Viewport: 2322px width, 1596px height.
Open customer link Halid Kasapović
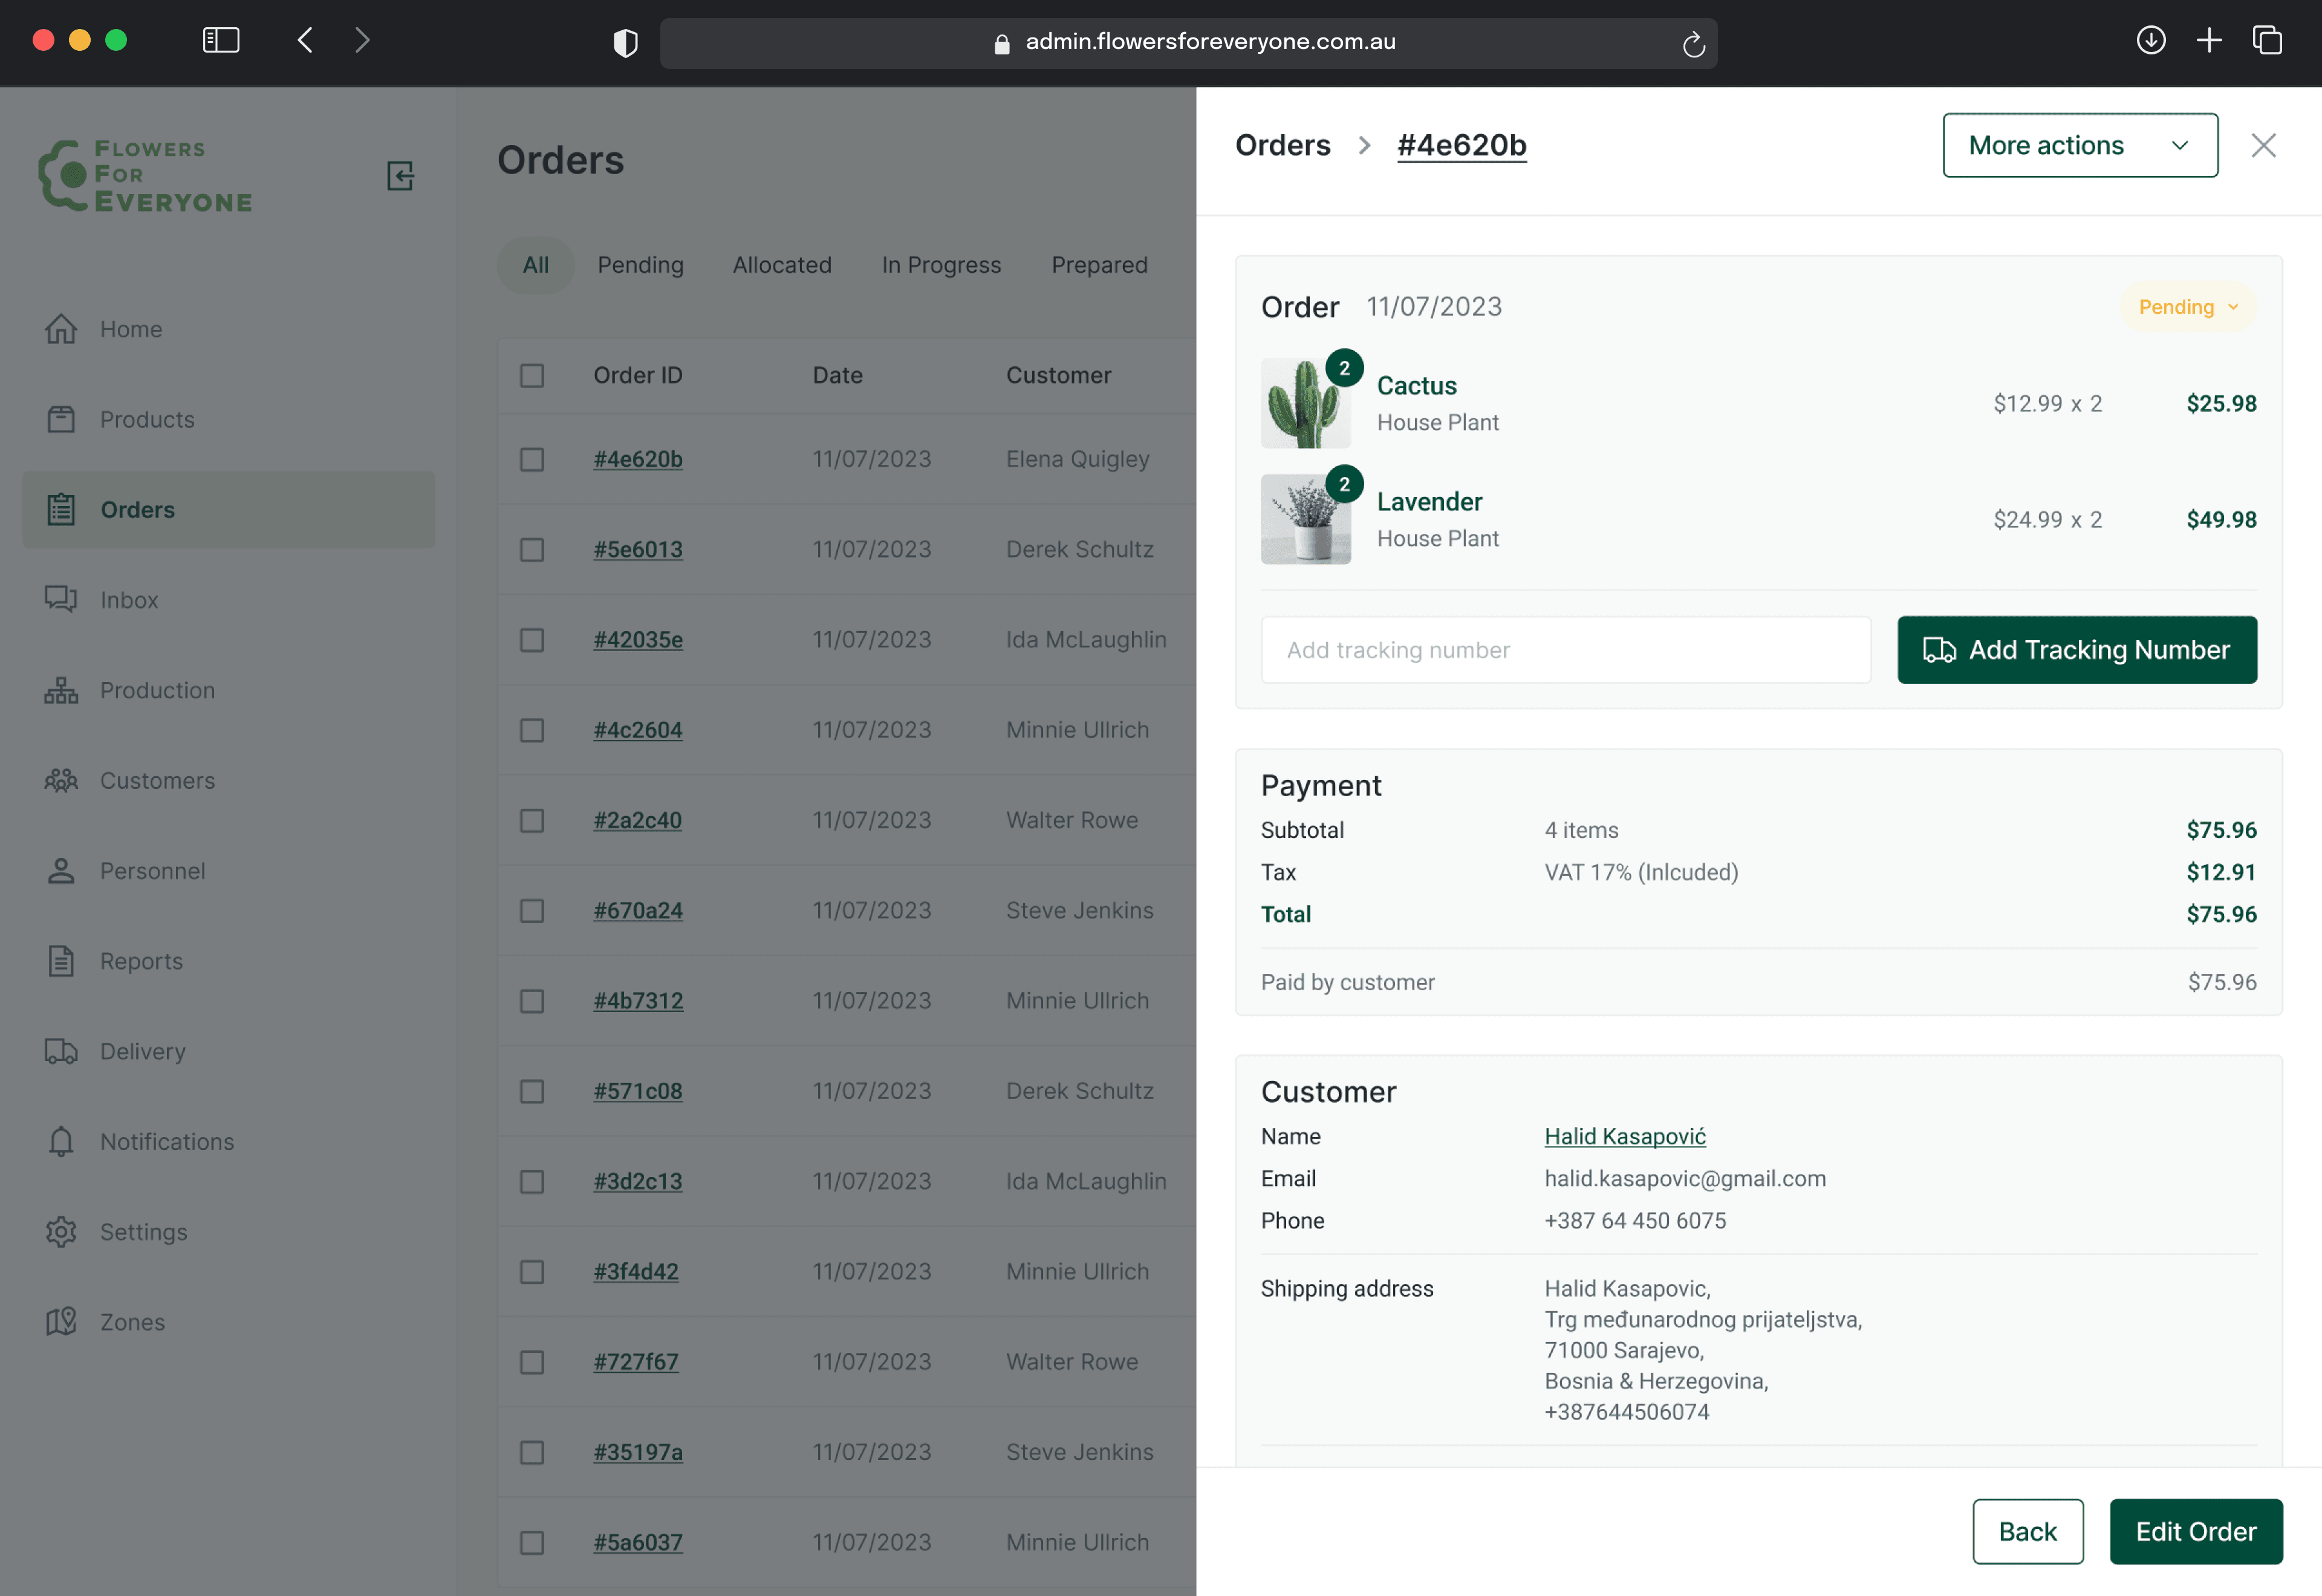click(x=1624, y=1136)
